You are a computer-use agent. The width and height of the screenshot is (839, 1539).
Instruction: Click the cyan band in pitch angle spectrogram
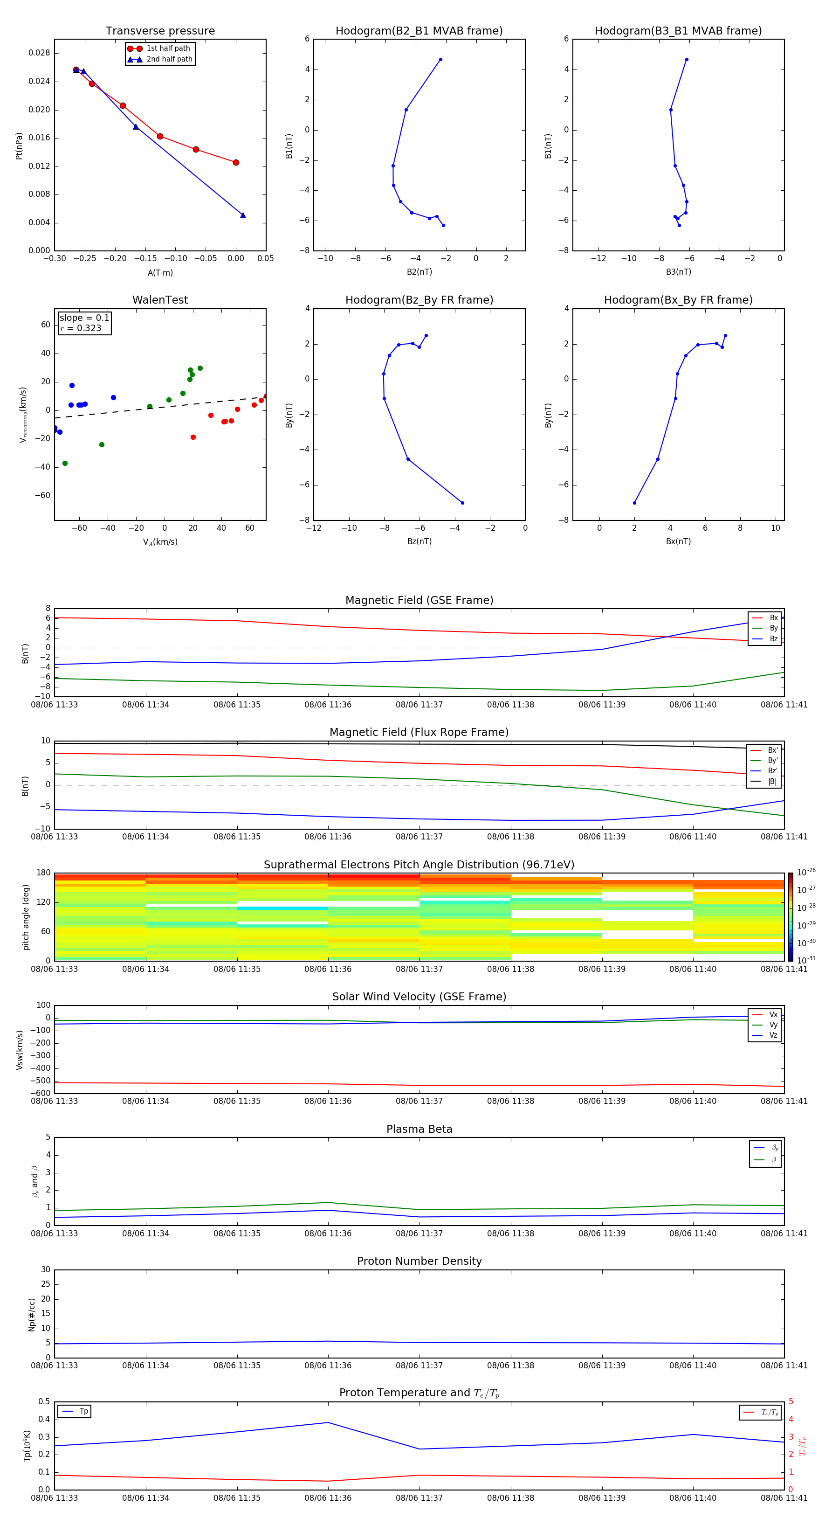coord(282,908)
